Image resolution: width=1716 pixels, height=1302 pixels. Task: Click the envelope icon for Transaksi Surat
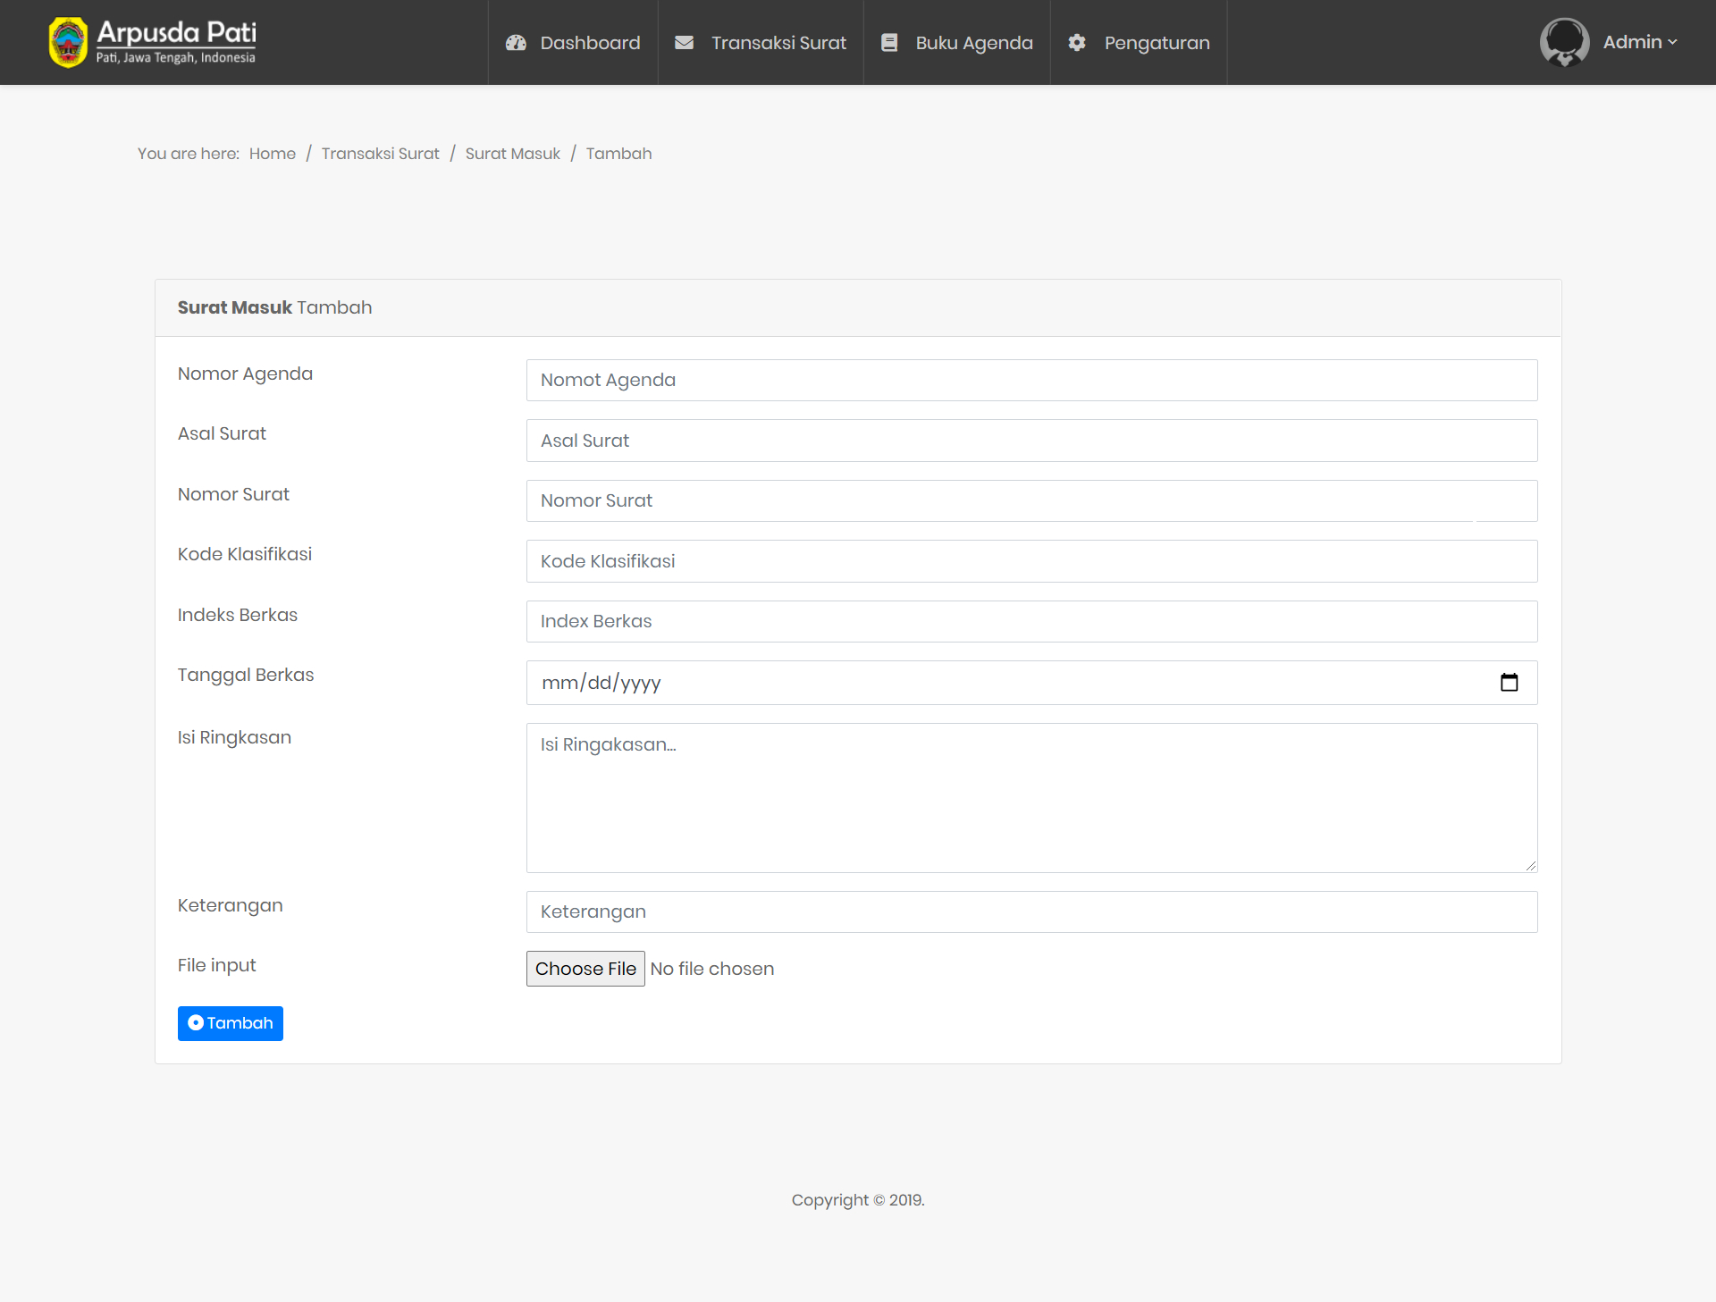tap(684, 43)
